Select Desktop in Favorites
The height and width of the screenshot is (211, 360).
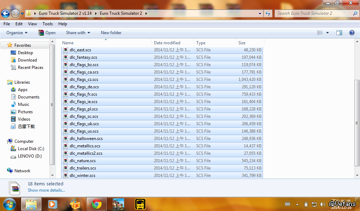click(x=25, y=53)
